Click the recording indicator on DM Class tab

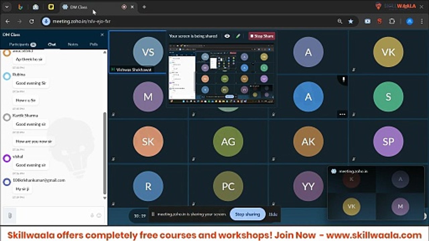[124, 7]
